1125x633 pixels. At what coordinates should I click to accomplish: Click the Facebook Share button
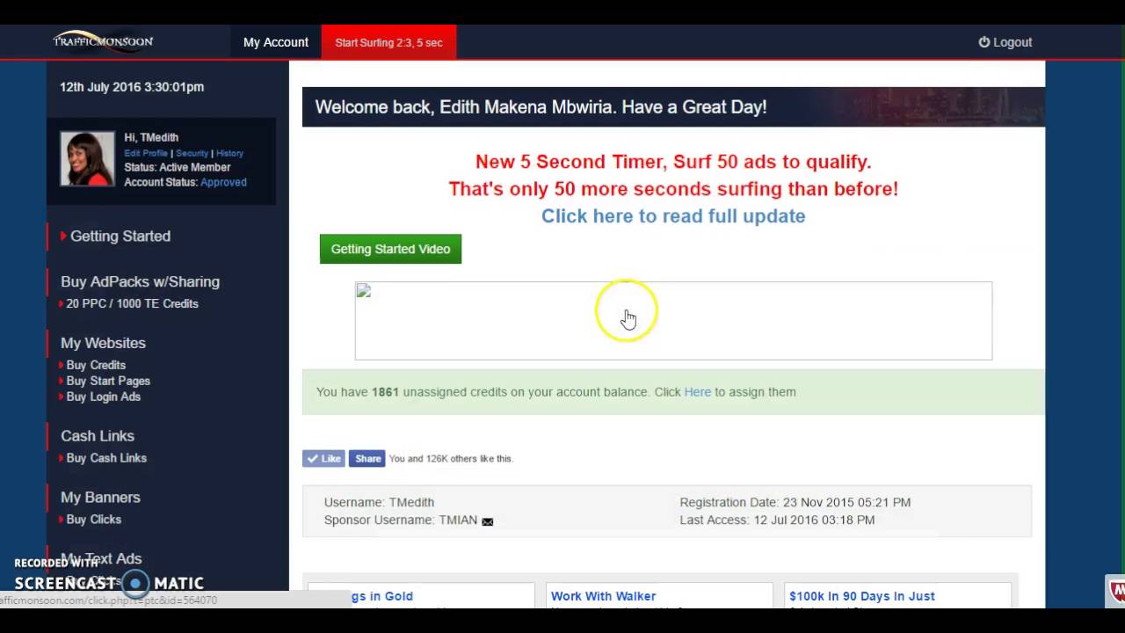pyautogui.click(x=367, y=458)
